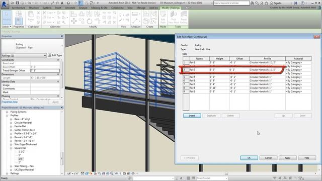Click the Detail Level icon in view control bar
The width and height of the screenshot is (322, 181).
(x=83, y=173)
